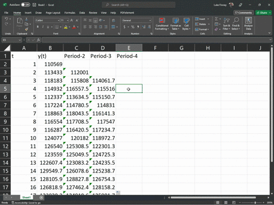The height and width of the screenshot is (205, 274).
Task: Open the font size dropdown
Action: click(67, 20)
